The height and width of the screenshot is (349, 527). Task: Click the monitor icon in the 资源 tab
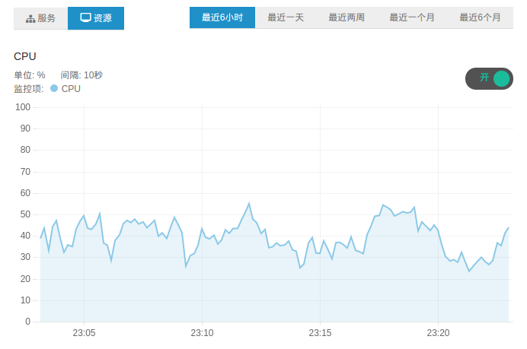click(85, 17)
